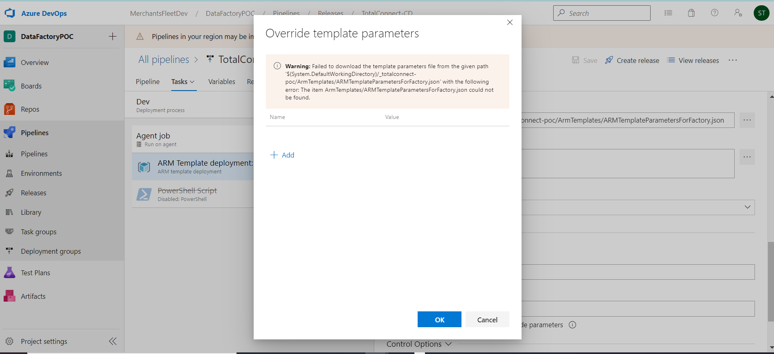
Task: Open the work items list icon in header
Action: [x=668, y=13]
